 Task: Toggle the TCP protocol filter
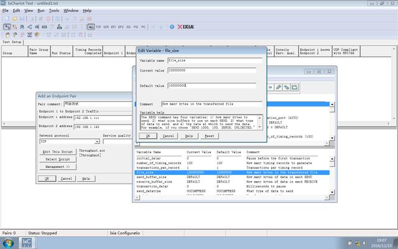(x=99, y=27)
